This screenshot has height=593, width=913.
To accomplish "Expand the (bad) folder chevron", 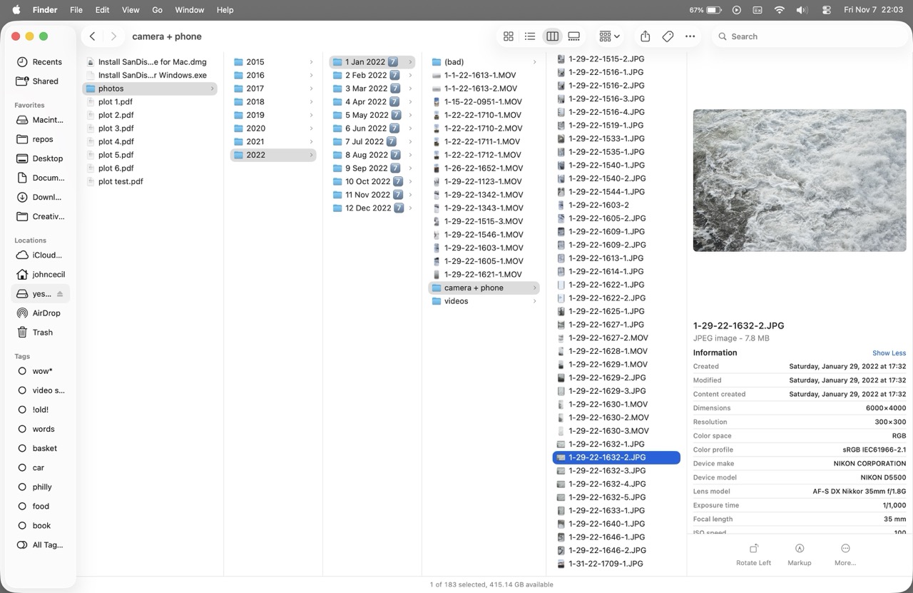I will tap(534, 62).
